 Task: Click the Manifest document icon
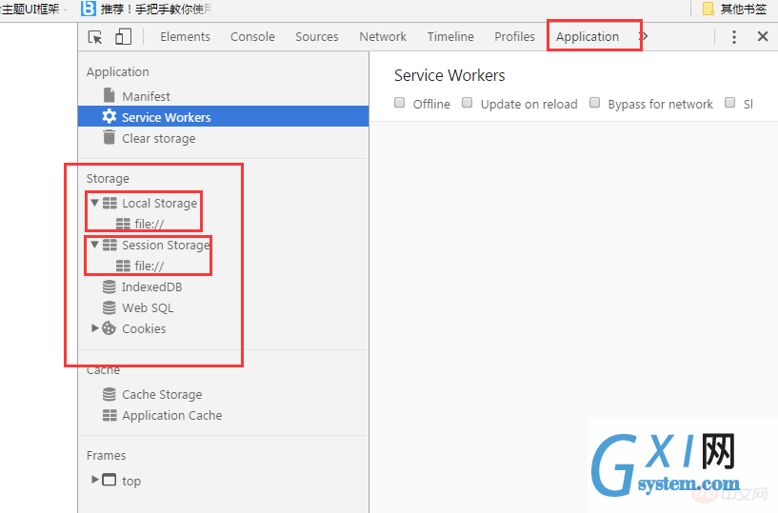[x=110, y=95]
